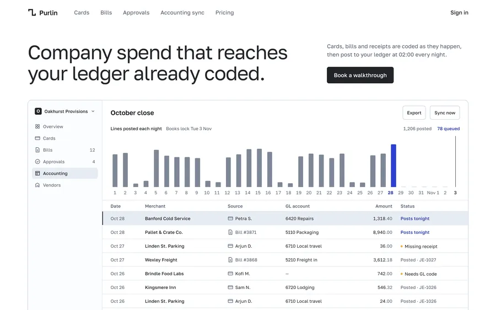The width and height of the screenshot is (496, 310).
Task: Click Wexley Freight merchant name
Action: [161, 260]
